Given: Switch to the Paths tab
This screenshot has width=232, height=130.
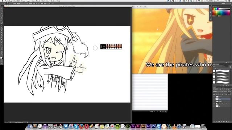Looking at the screenshot, I should click(x=223, y=87).
